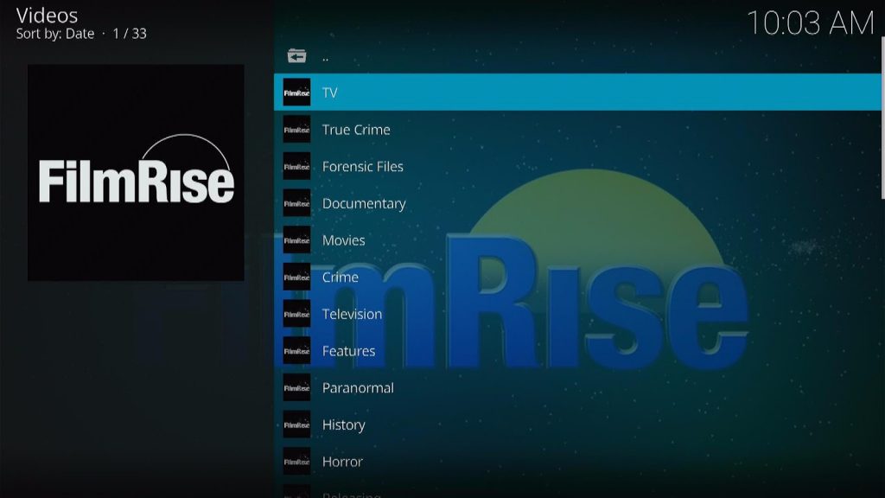Click the FilmRise icon beside Forensic Files
This screenshot has width=885, height=498.
tap(296, 167)
